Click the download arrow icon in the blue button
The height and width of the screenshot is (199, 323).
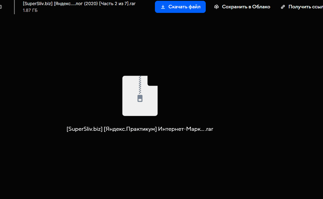[x=163, y=7]
